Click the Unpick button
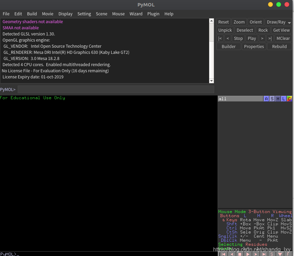Screen dimensions: 294x256 point(225,30)
